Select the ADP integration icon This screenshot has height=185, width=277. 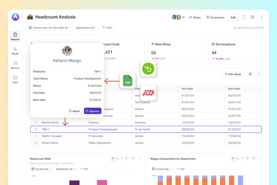tap(148, 92)
